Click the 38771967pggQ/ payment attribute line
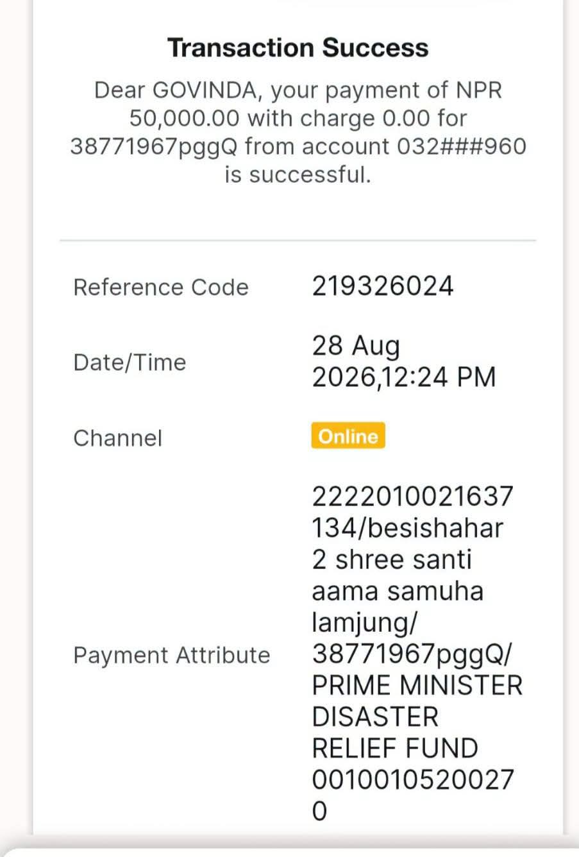 (412, 654)
